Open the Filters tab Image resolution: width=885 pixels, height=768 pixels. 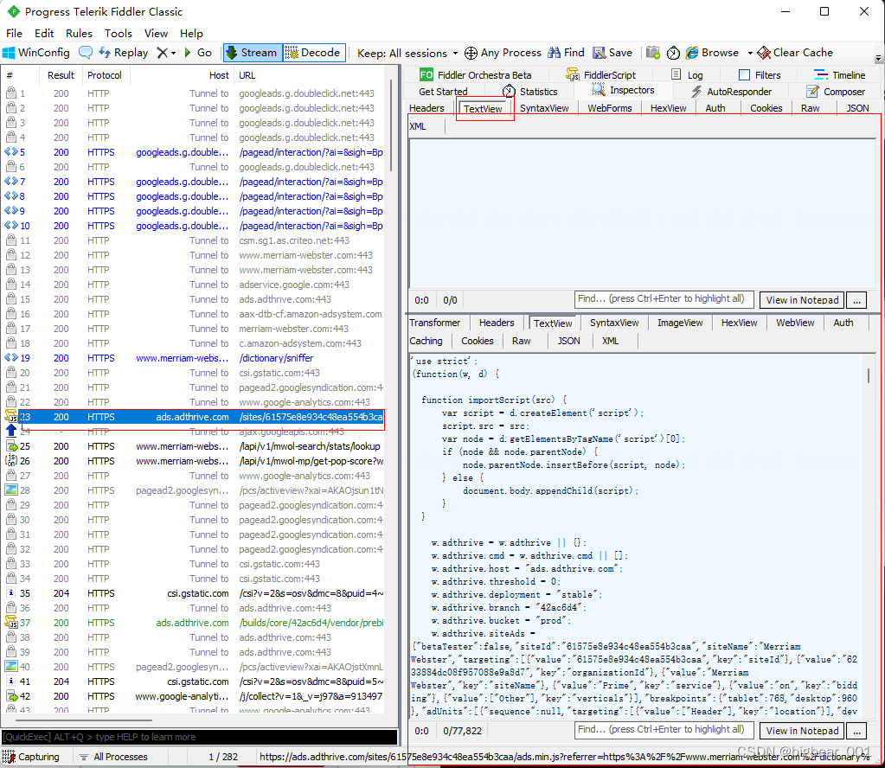[x=760, y=75]
